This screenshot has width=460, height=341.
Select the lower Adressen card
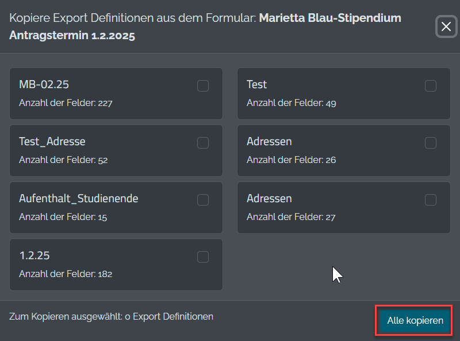(343, 207)
